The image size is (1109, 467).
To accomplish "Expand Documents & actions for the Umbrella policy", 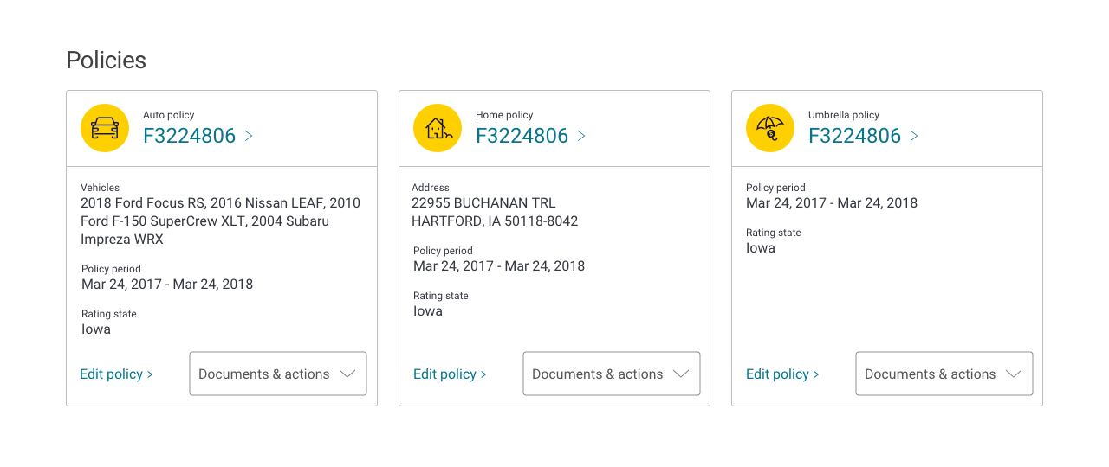I will (944, 374).
